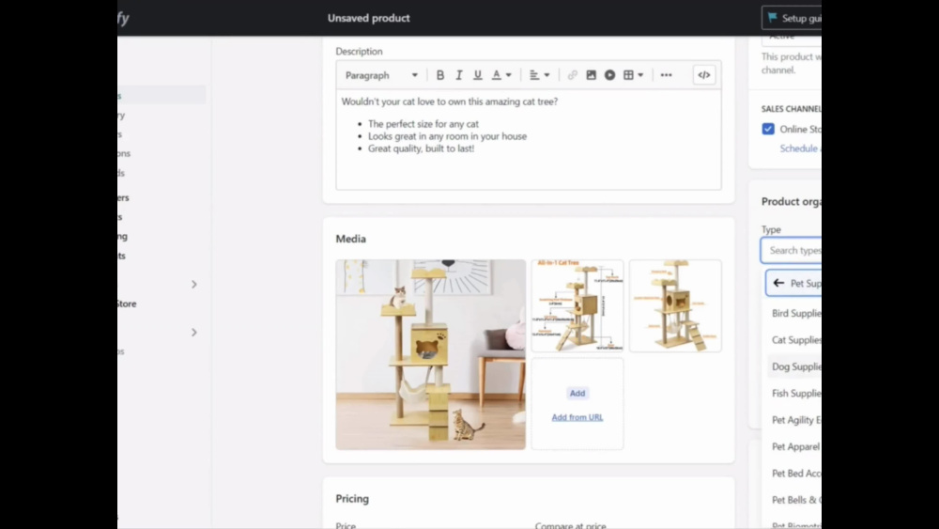Click inside the description text area
Viewport: 939px width, 529px height.
tap(528, 139)
